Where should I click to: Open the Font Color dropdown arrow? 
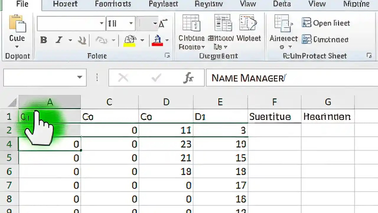pos(167,40)
